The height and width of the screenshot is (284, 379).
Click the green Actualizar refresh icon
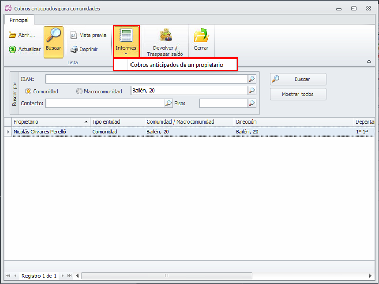tap(12, 49)
